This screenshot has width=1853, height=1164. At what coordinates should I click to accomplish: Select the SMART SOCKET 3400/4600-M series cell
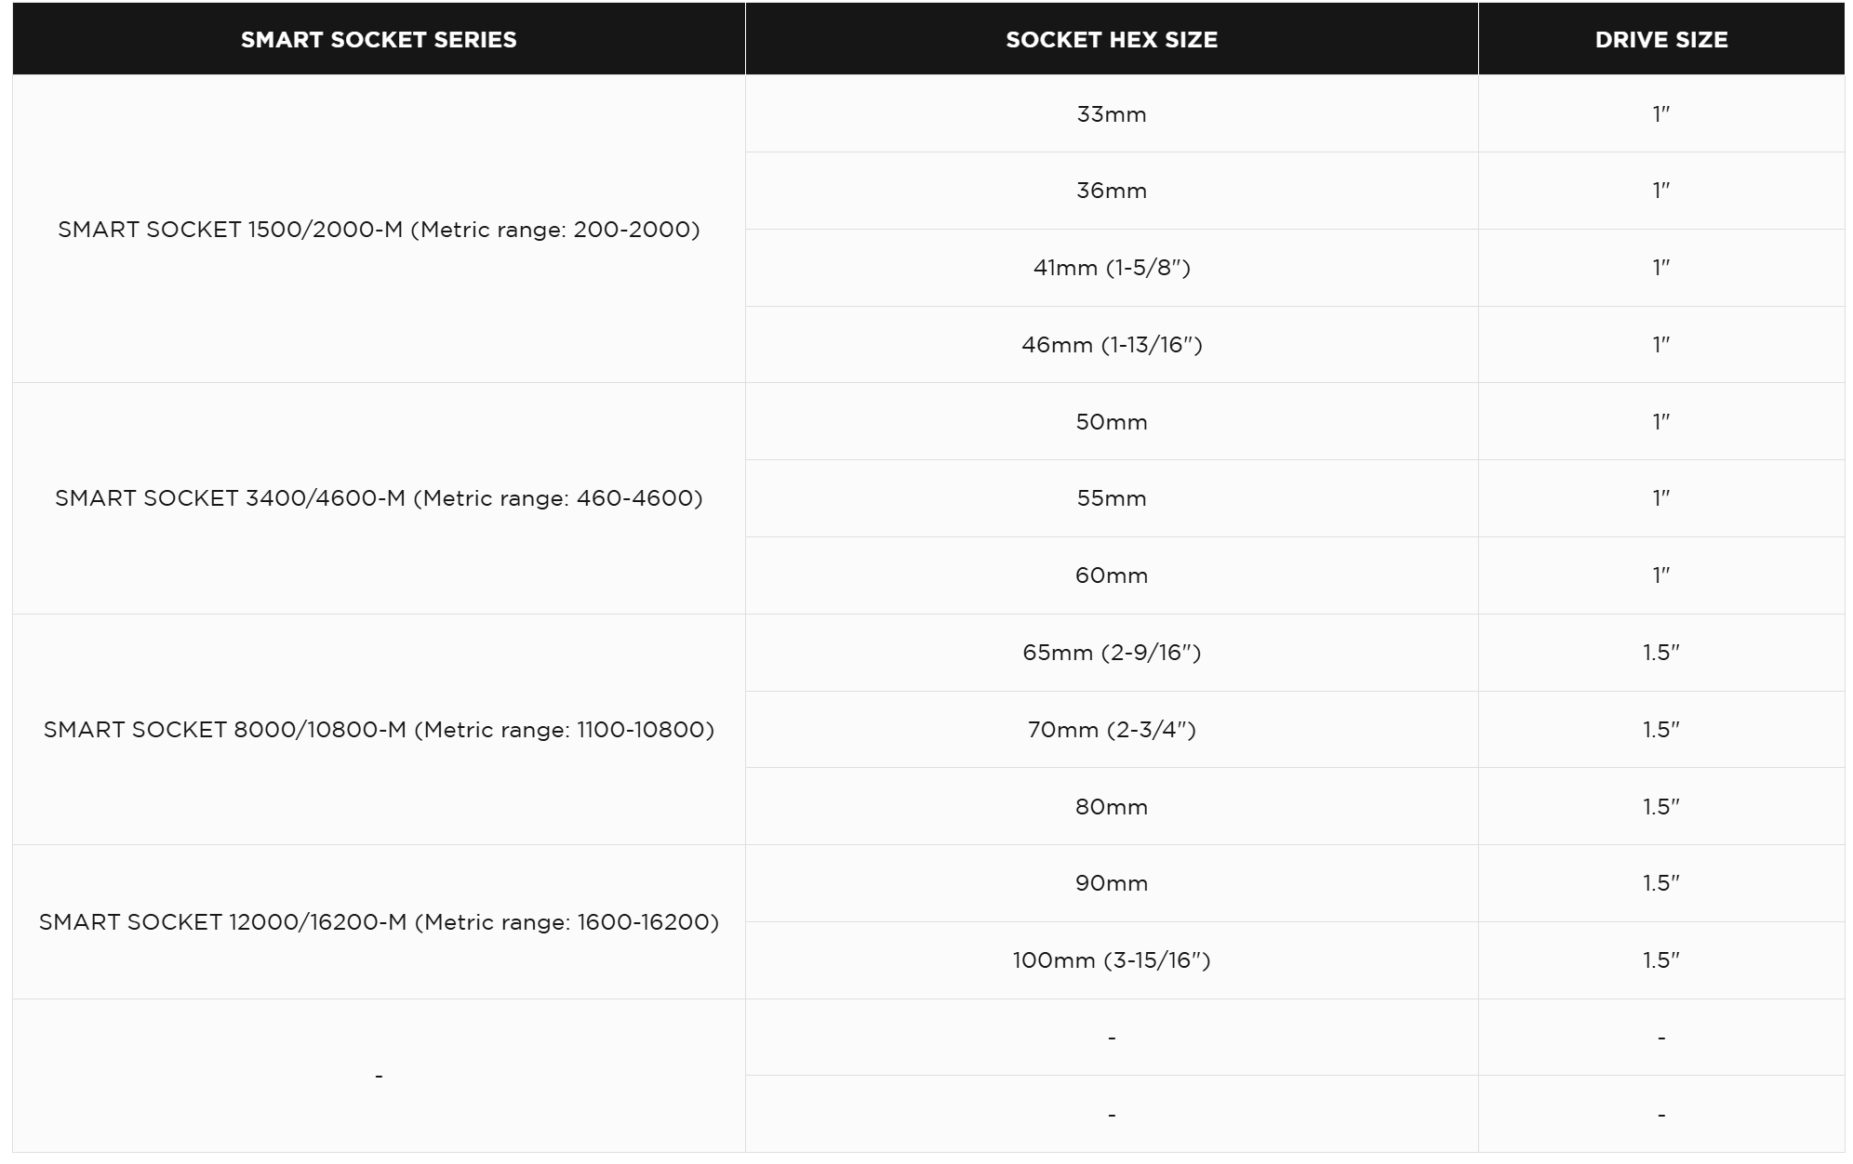pos(379,498)
